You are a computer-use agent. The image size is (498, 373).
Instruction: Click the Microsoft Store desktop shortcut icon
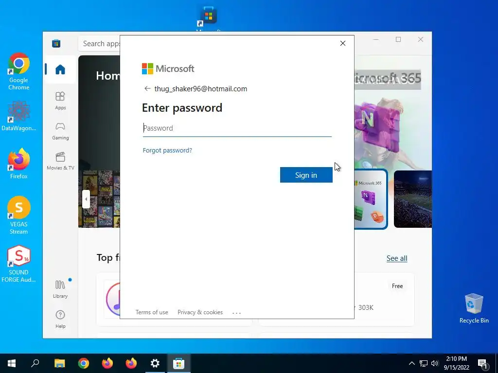(x=208, y=16)
